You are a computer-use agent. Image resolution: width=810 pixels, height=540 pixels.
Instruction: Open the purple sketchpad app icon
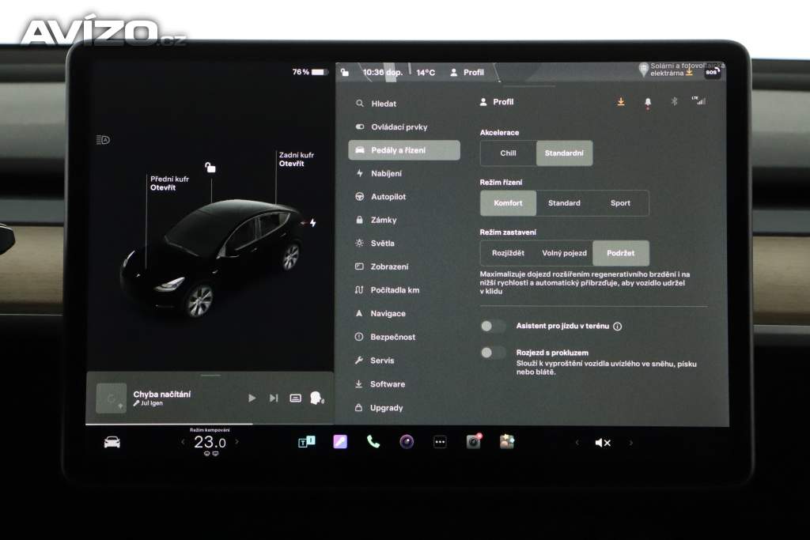(340, 442)
